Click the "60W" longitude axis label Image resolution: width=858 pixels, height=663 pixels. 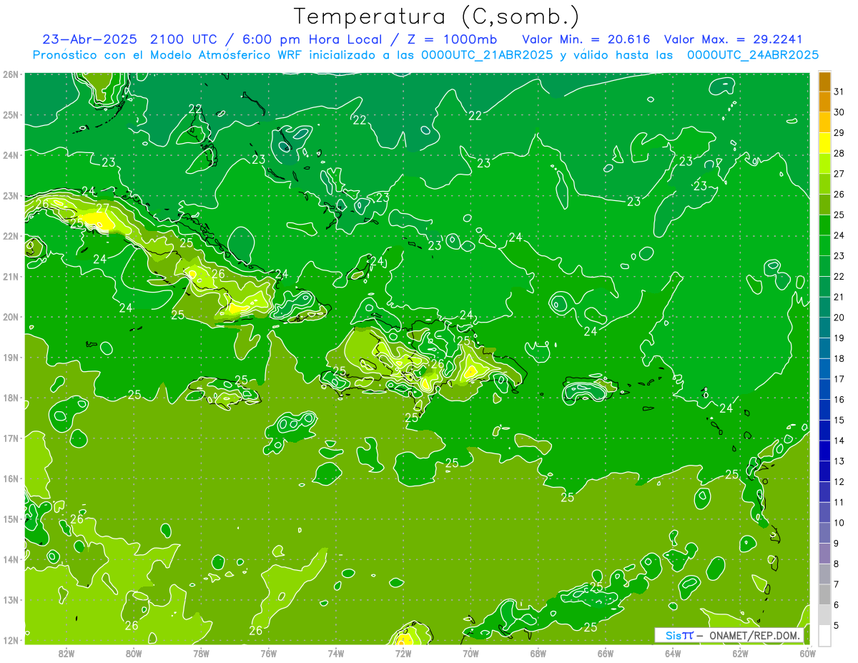807,653
